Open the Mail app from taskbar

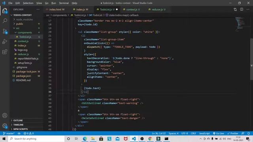pos(117,138)
